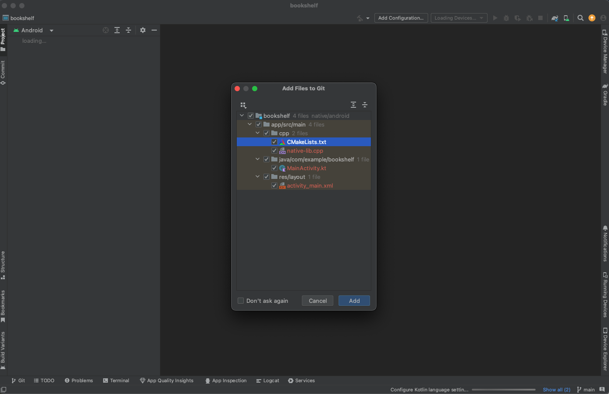This screenshot has height=394, width=609.
Task: Open Device Manager toolbar icon
Action: [566, 18]
